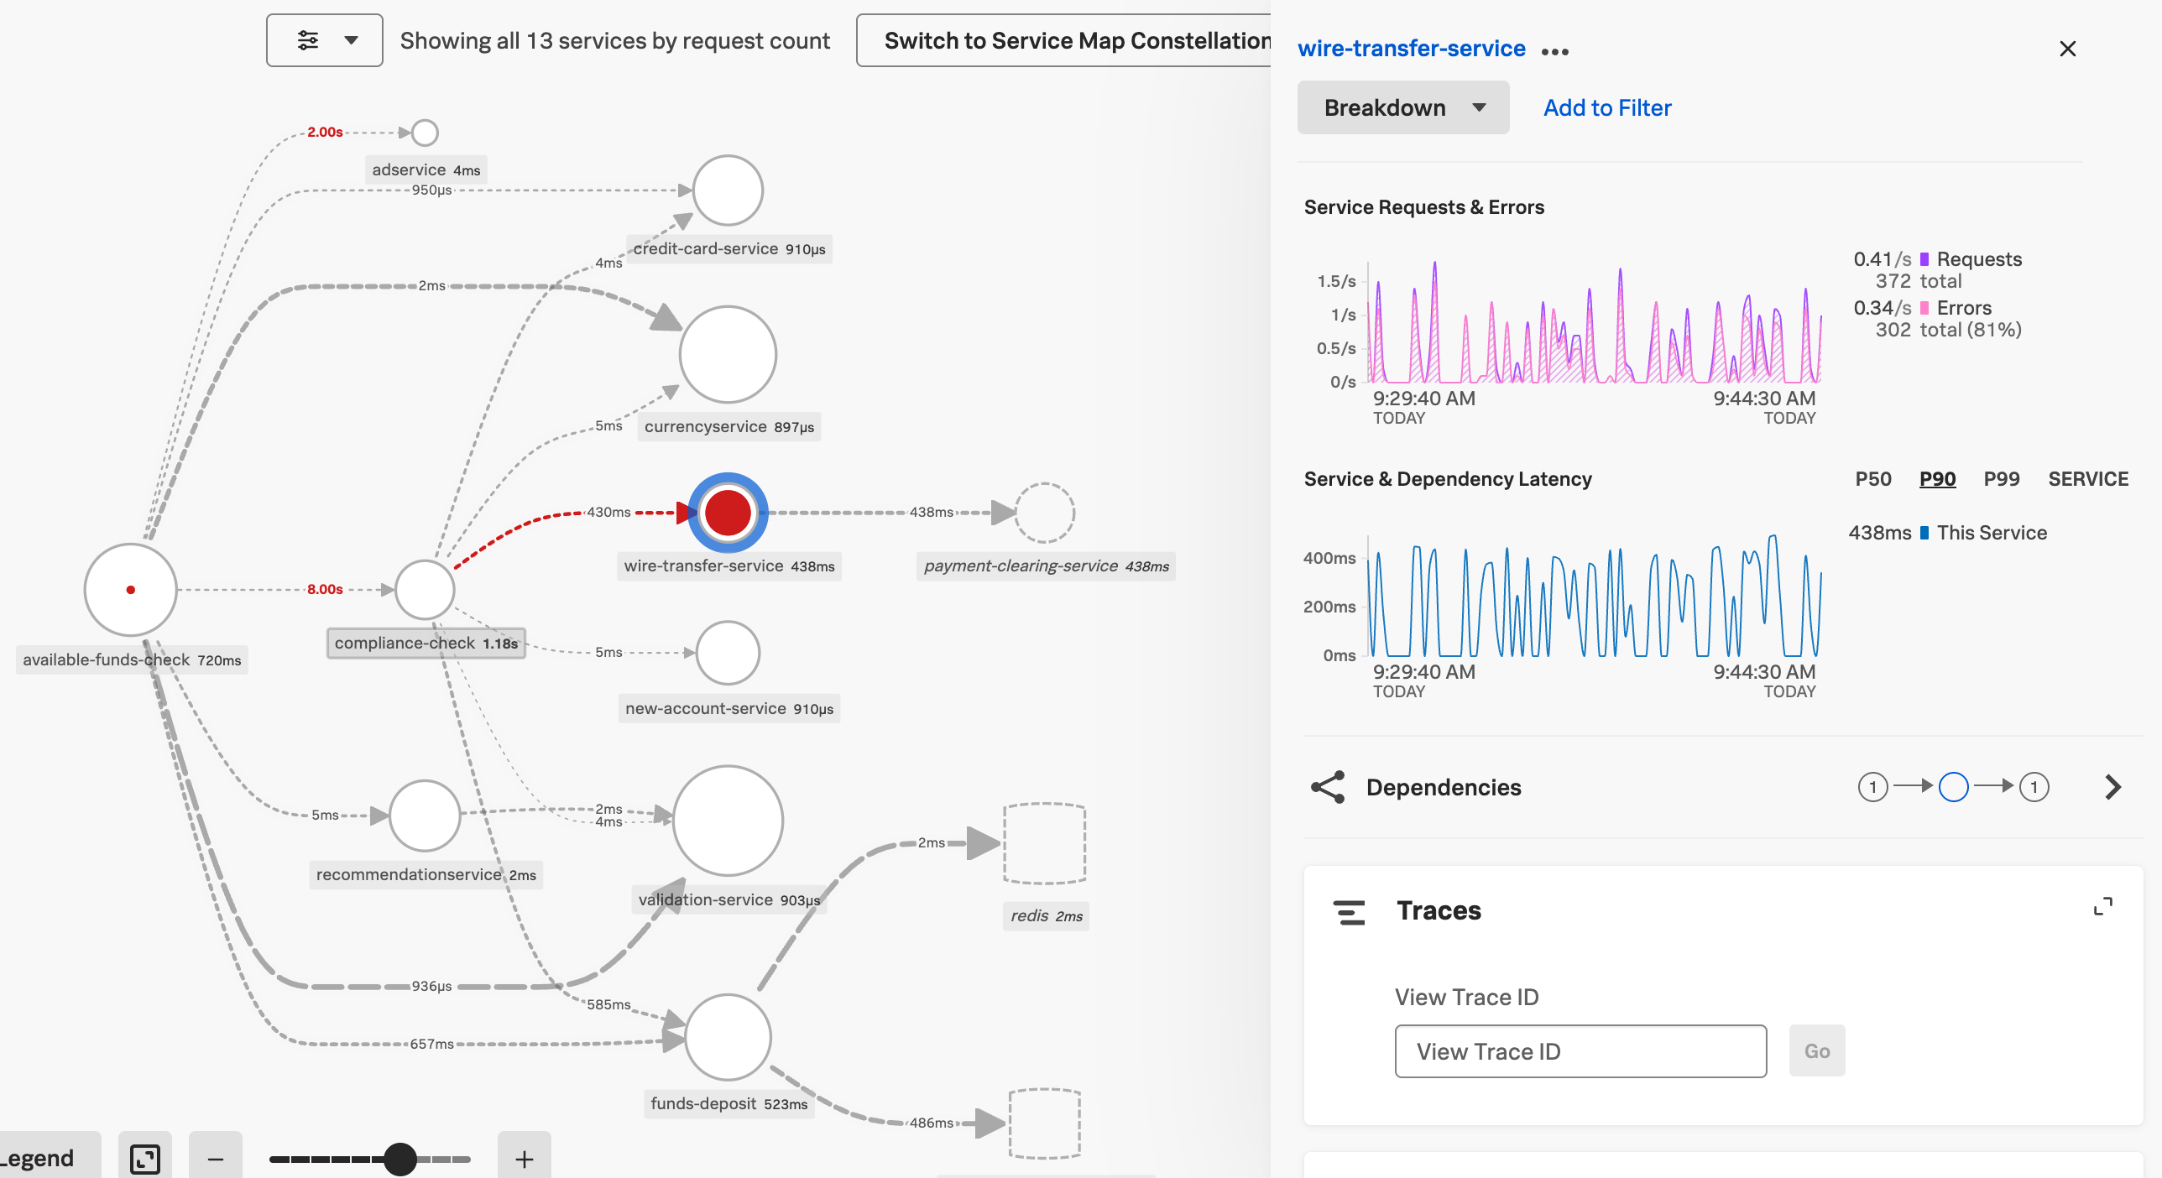The width and height of the screenshot is (2162, 1178).
Task: Open the service map filter settings icon
Action: point(307,40)
